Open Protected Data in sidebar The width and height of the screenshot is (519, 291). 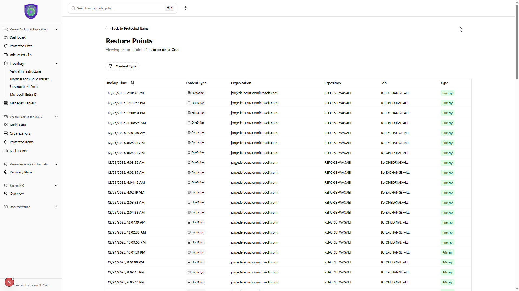point(21,46)
